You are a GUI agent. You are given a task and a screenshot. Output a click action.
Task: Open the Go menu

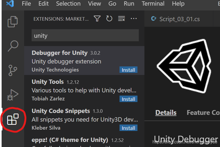112,3
